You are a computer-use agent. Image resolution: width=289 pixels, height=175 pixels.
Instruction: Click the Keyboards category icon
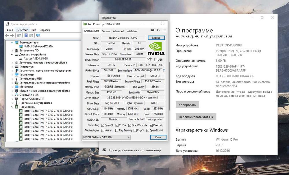[16, 67]
